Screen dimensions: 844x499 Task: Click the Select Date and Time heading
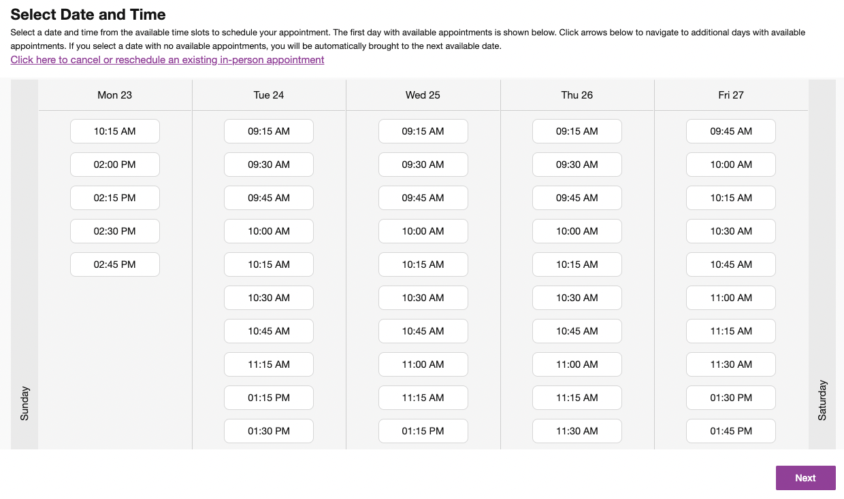click(x=88, y=14)
